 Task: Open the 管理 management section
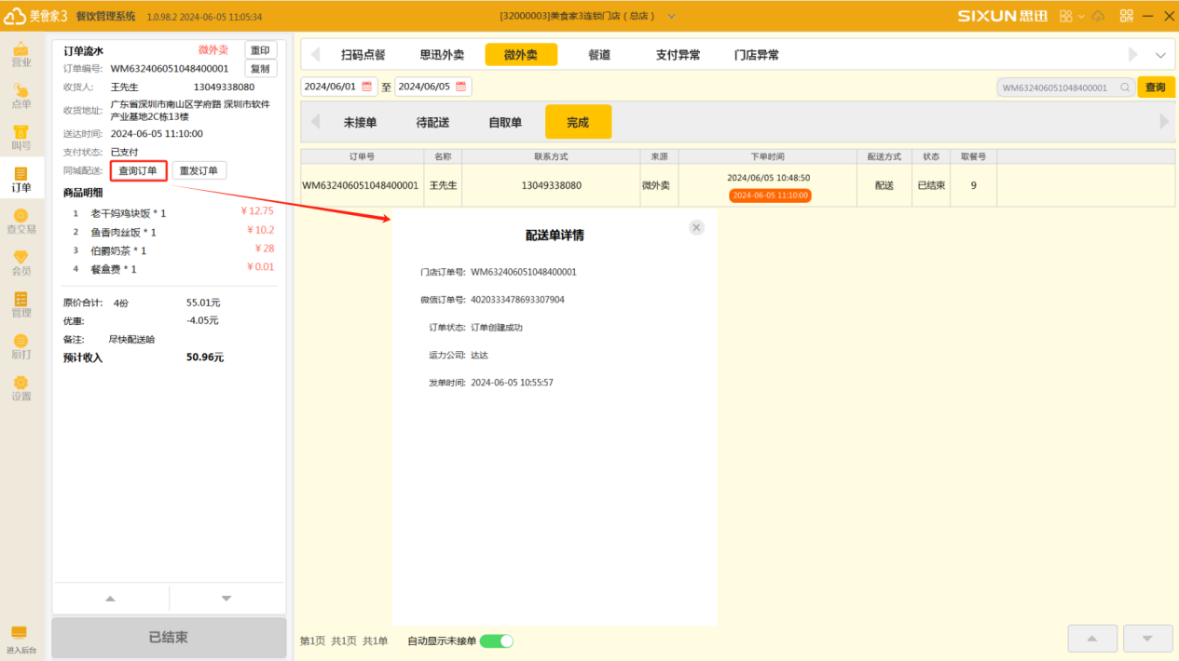[x=21, y=305]
